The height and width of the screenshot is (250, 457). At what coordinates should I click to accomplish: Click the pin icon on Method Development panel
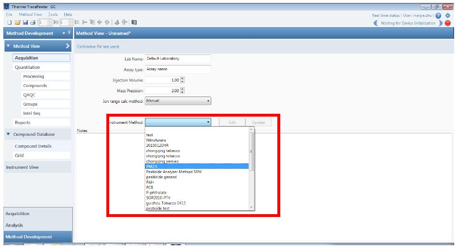click(x=69, y=33)
